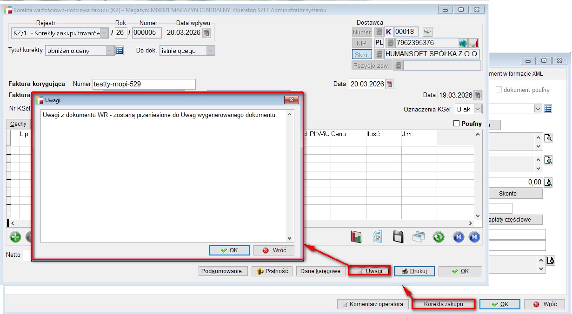Expand the Rejestr KZ/1 dropdown
Viewport: 572px width, 314px height.
pos(104,33)
